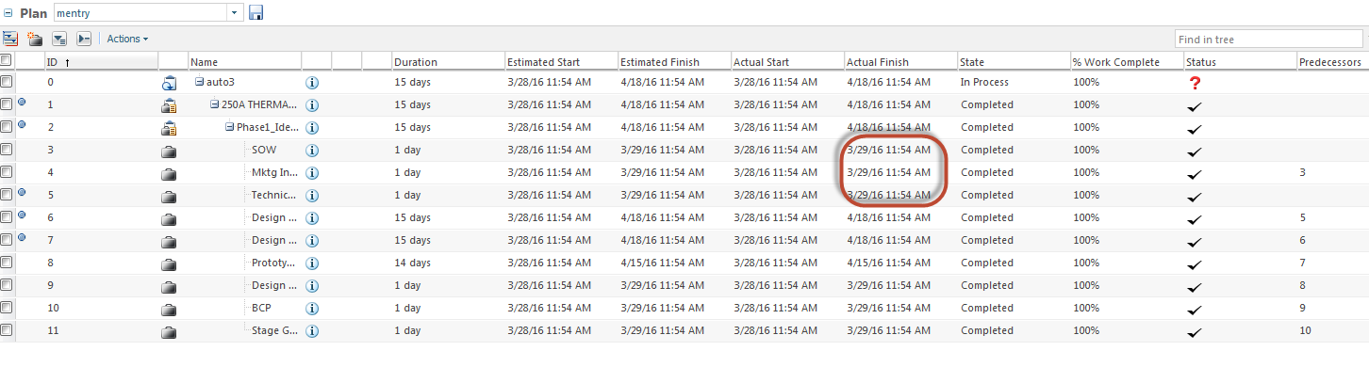Click the blue dot indicator in row ID 5

point(22,192)
